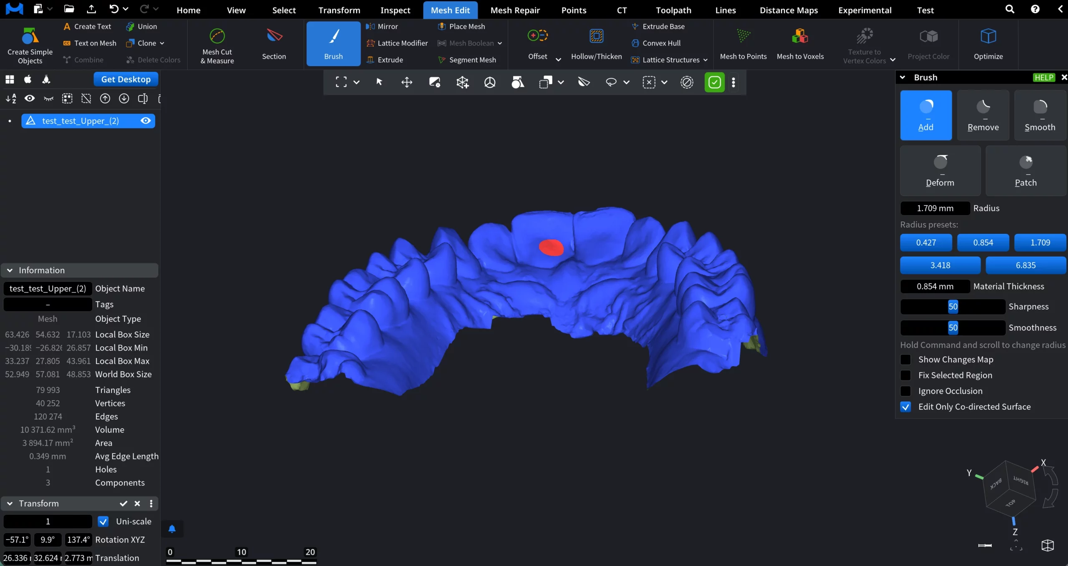Select the Deform brush mode
Viewport: 1068px width, 566px height.
[x=940, y=170]
